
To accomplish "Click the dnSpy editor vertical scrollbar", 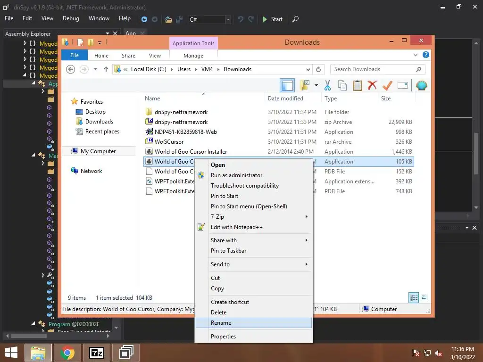I will pyautogui.click(x=476, y=154).
